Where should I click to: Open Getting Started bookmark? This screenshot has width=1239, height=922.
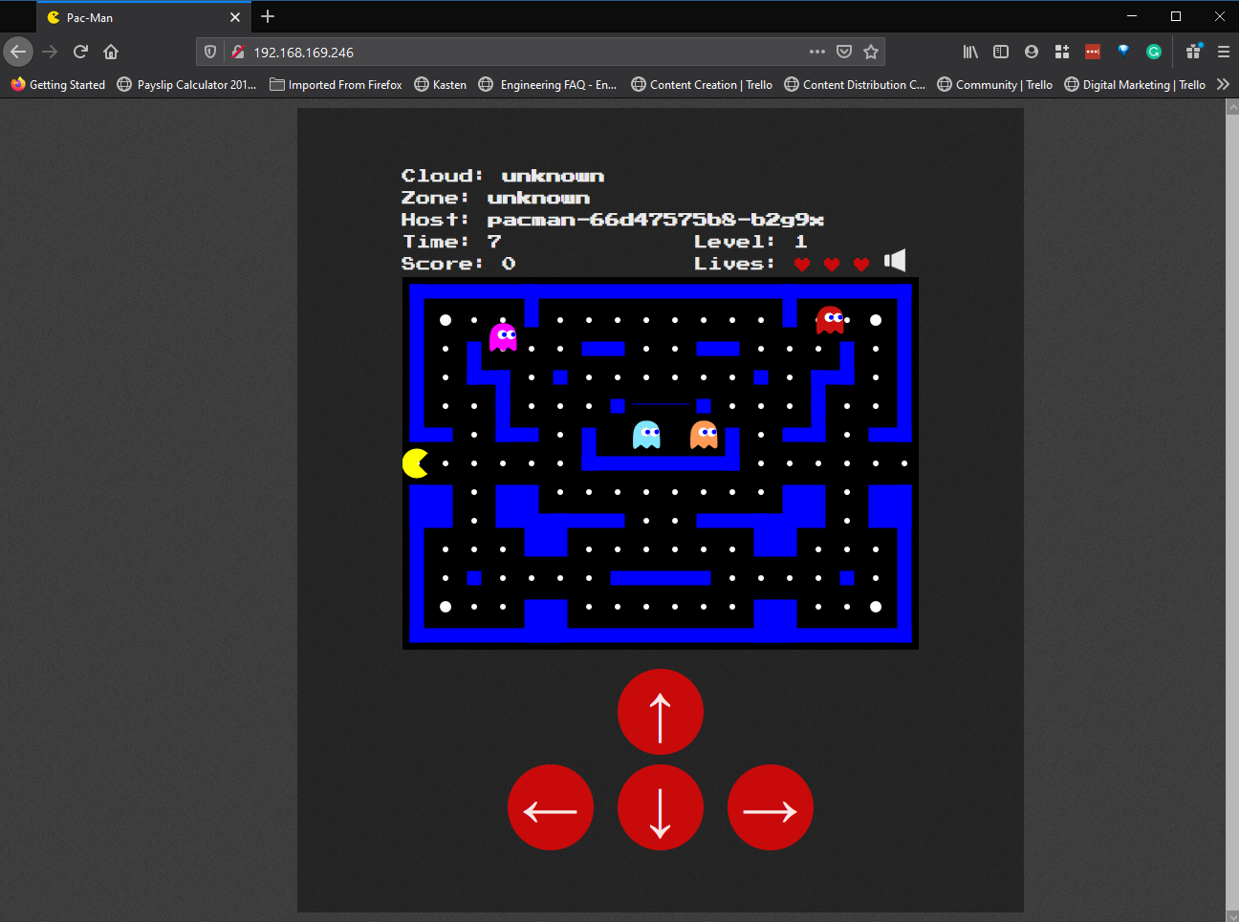[x=58, y=84]
